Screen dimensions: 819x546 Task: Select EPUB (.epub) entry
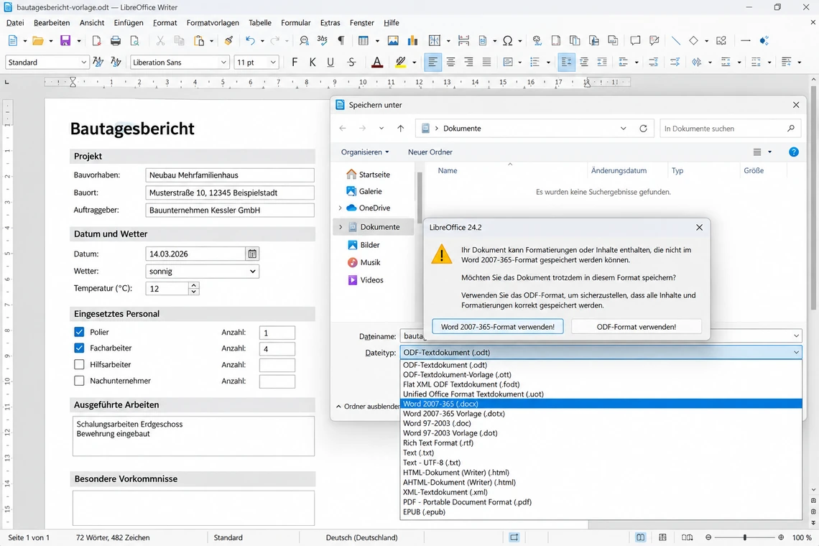pos(601,512)
